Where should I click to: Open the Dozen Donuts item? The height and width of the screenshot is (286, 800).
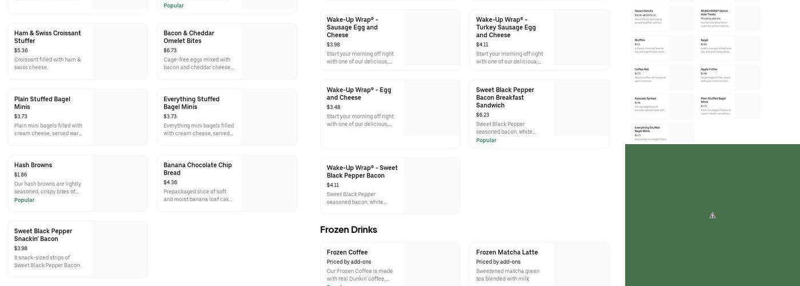644,11
